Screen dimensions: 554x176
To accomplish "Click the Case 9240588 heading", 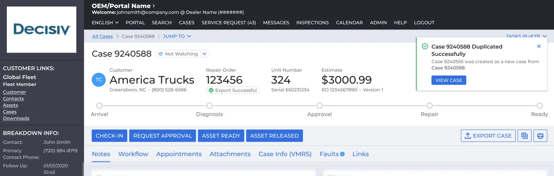I will tap(122, 54).
